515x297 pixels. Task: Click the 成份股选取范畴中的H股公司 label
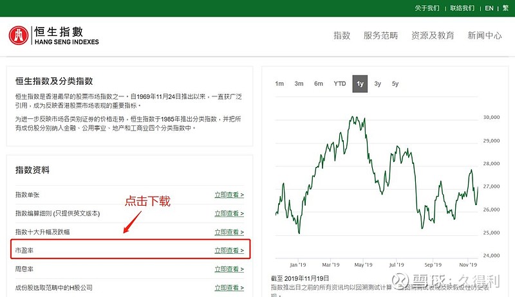click(x=54, y=288)
